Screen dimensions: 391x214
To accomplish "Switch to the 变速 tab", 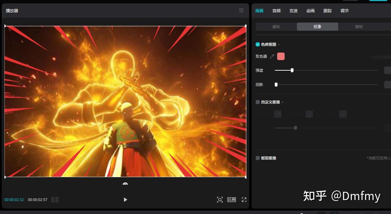I will (294, 11).
